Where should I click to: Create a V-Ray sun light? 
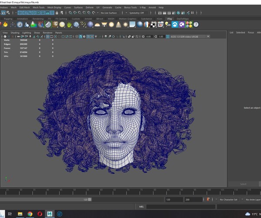click(125, 24)
